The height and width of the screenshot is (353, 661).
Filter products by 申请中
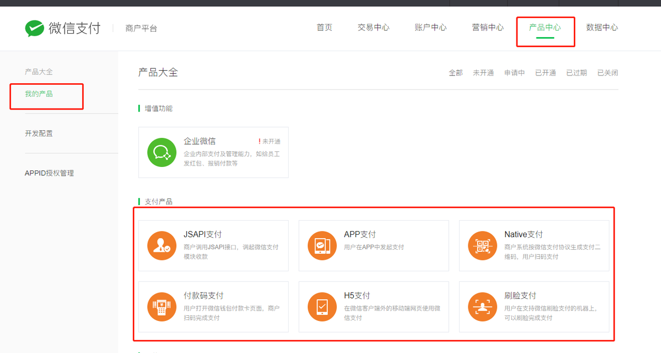[x=514, y=73]
